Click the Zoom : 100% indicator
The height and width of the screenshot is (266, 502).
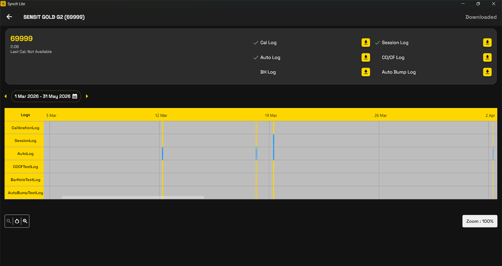point(480,221)
